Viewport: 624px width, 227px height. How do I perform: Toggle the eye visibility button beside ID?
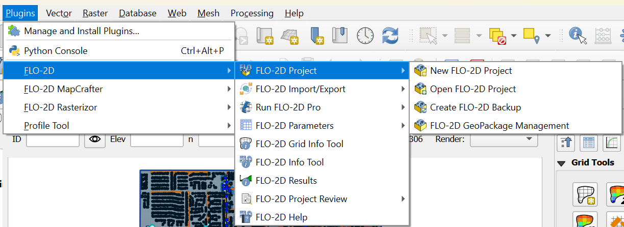pyautogui.click(x=94, y=139)
